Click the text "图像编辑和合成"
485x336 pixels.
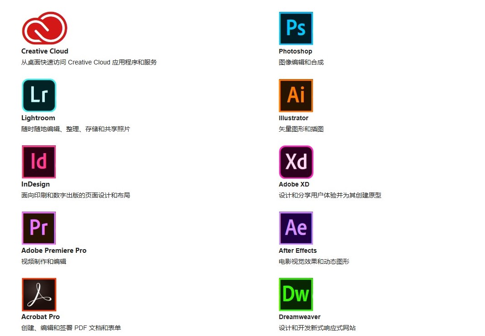[301, 63]
